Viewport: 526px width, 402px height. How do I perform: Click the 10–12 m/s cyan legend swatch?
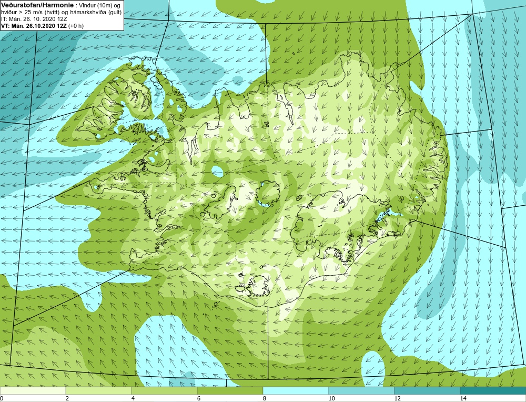click(362, 390)
